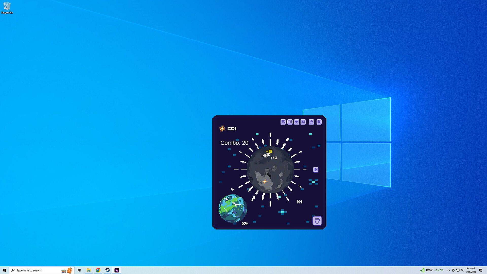Open File Explorer on taskbar
The height and width of the screenshot is (274, 487).
89,270
